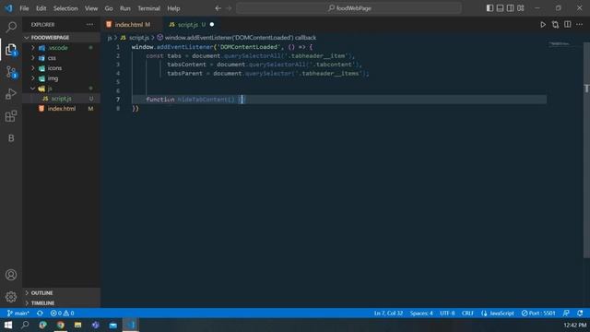
Task: Open the Manage gear icon
Action: tap(11, 297)
